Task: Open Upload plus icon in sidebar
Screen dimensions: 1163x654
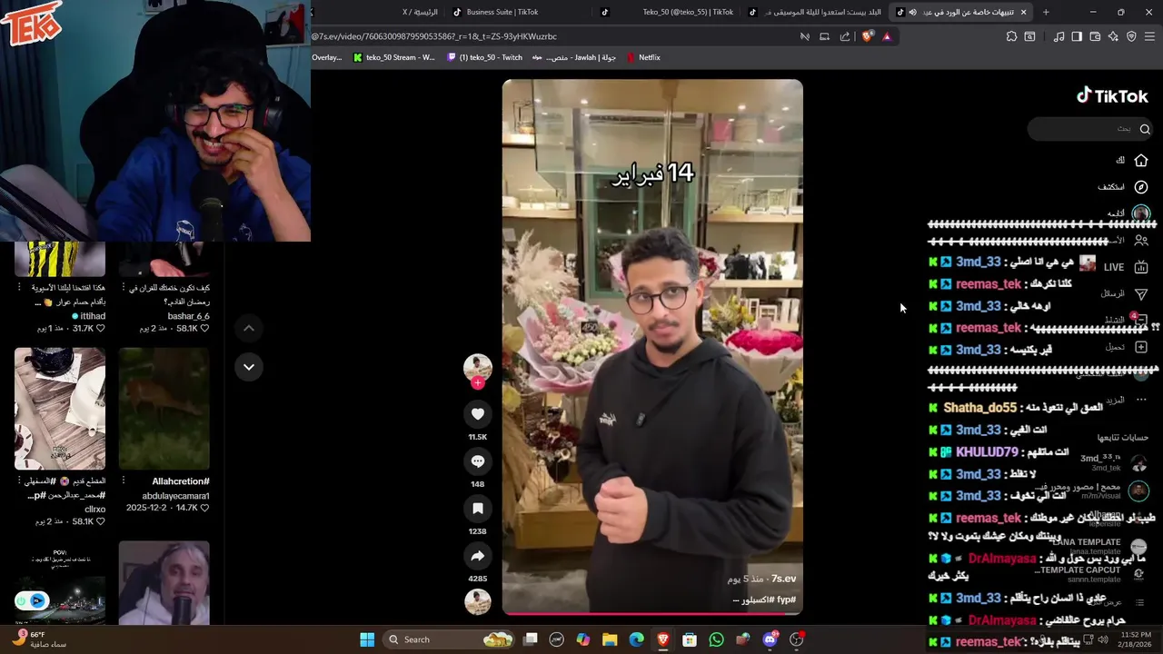Action: (x=1141, y=347)
